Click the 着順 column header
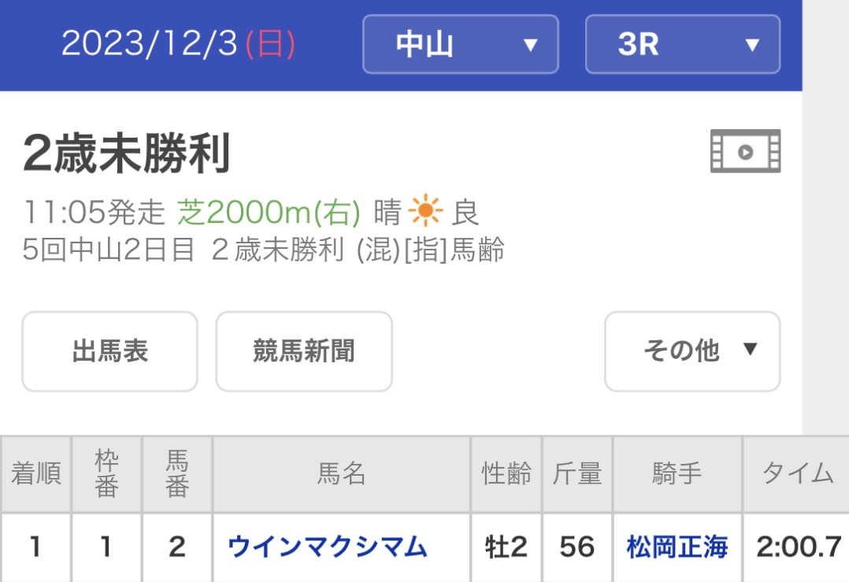 point(35,474)
